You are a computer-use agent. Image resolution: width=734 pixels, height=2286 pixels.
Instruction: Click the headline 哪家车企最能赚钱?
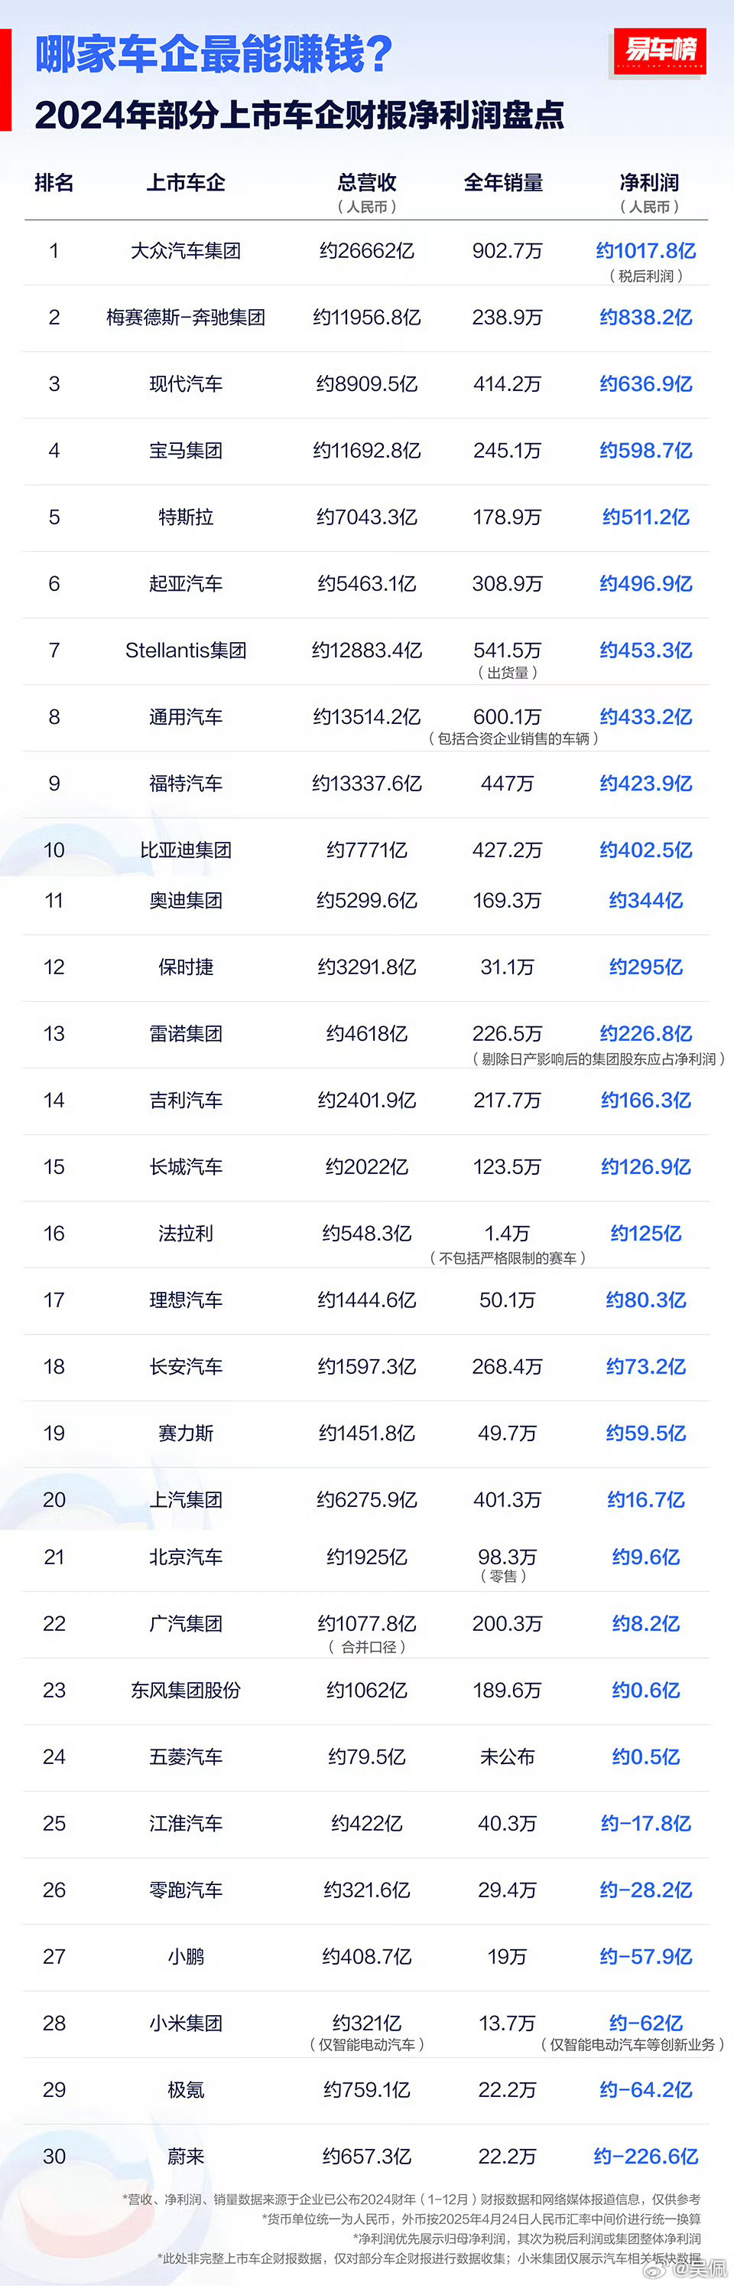(x=213, y=55)
